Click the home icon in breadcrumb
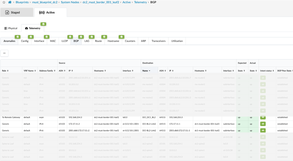This screenshot has height=161, width=293. pos(10,2)
